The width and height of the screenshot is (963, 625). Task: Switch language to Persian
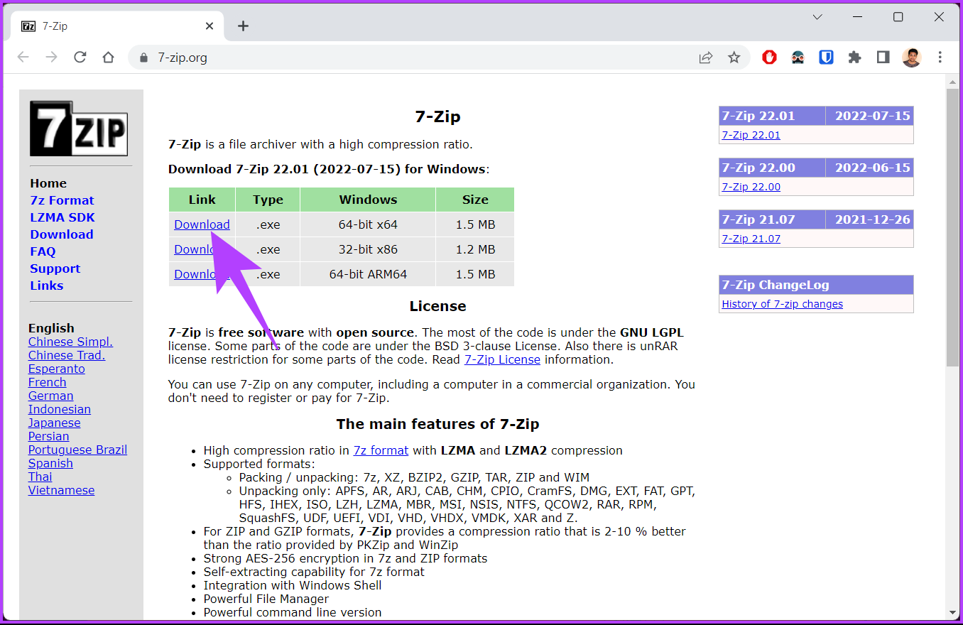[49, 436]
